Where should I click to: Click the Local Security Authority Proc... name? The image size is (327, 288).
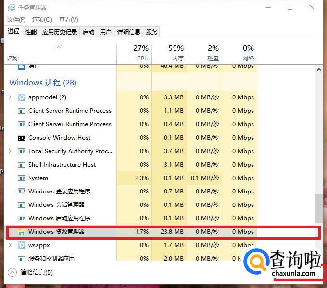pos(70,151)
